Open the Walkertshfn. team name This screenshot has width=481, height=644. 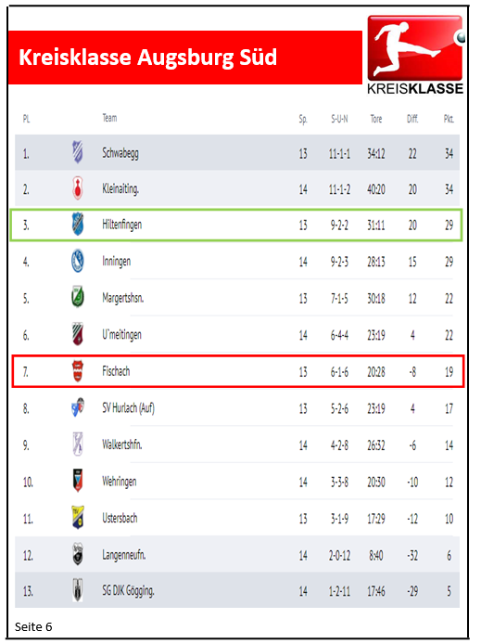coord(122,444)
